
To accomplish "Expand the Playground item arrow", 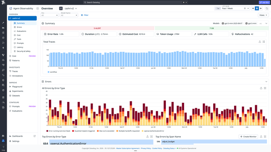I will (10, 87).
